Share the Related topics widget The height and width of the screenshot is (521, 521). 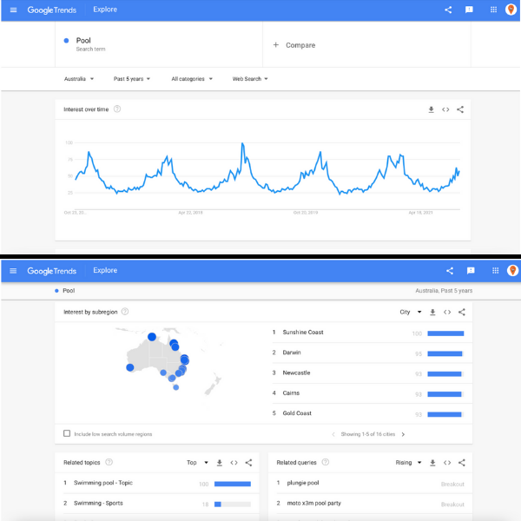(248, 463)
